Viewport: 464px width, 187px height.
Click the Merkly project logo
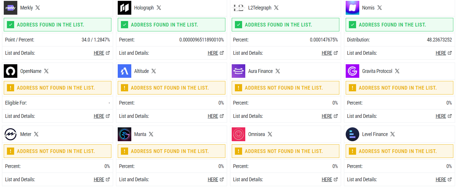(x=10, y=8)
